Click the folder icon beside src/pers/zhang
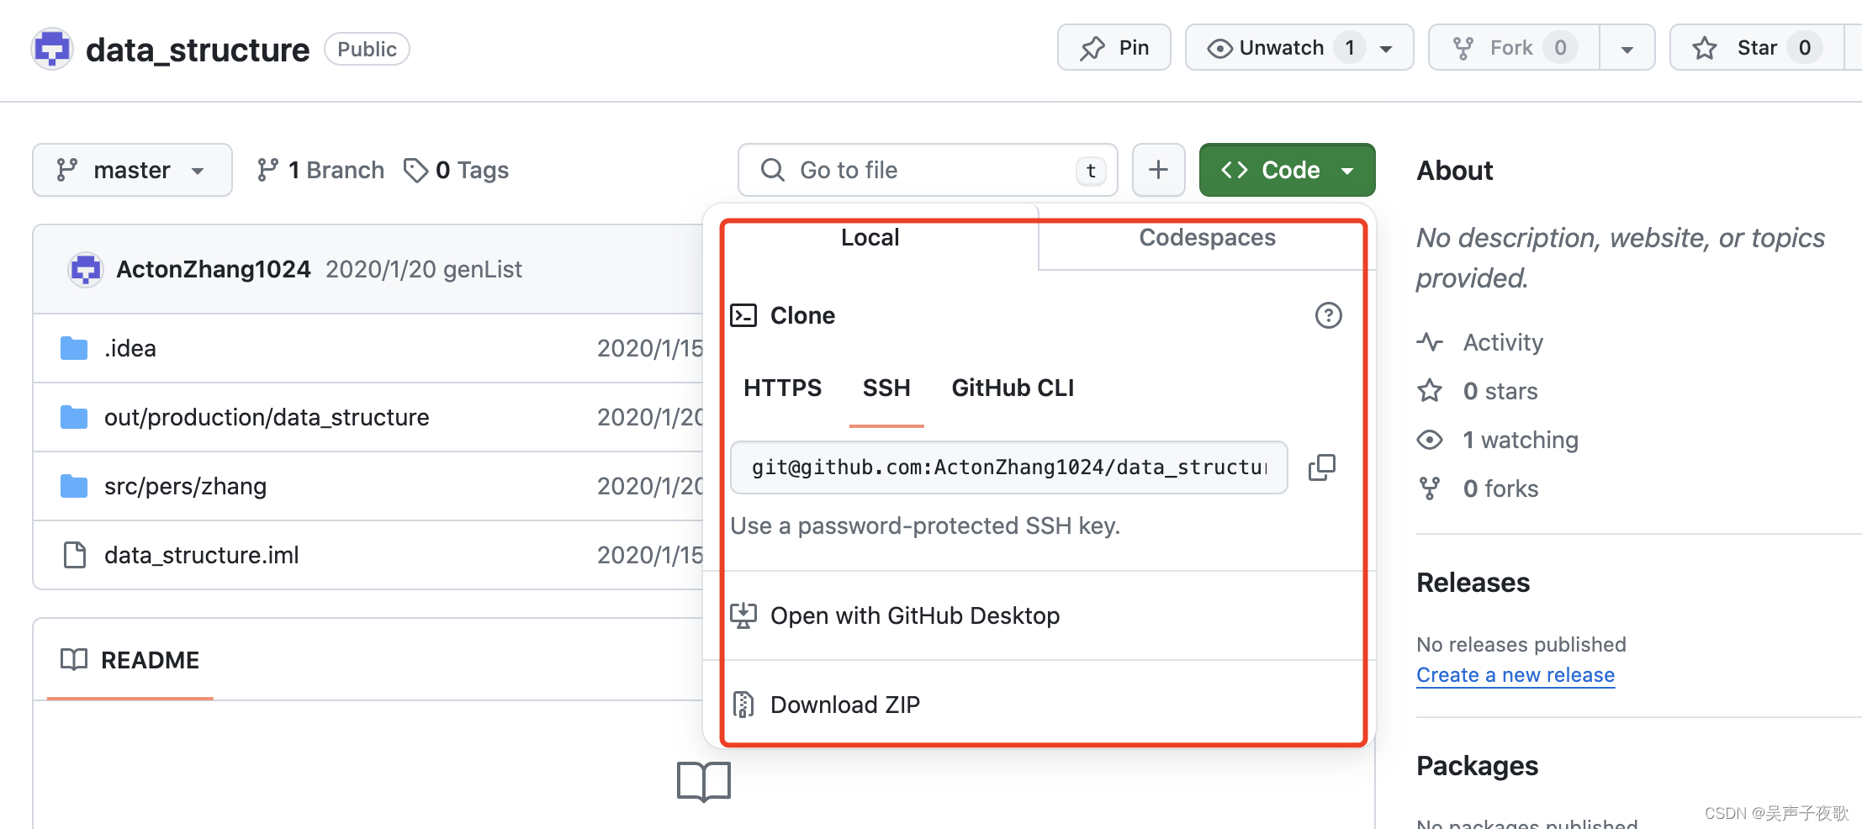Image resolution: width=1862 pixels, height=829 pixels. coord(74,486)
